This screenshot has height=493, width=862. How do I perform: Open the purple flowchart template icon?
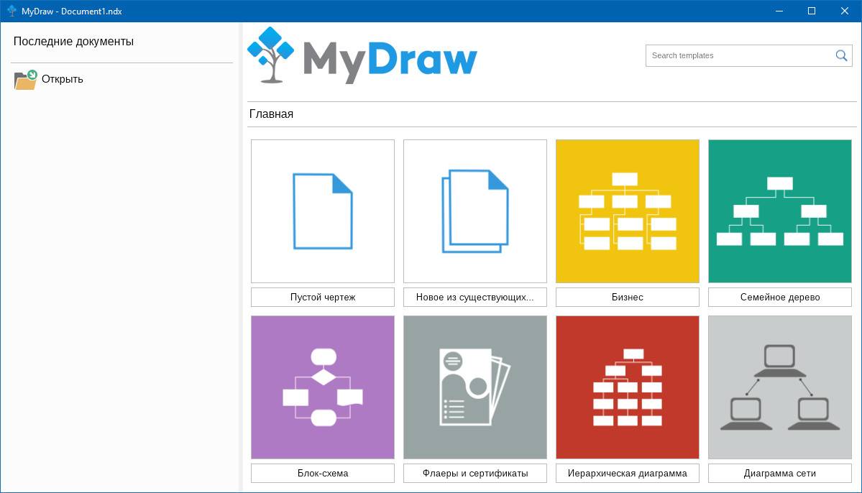pyautogui.click(x=323, y=387)
